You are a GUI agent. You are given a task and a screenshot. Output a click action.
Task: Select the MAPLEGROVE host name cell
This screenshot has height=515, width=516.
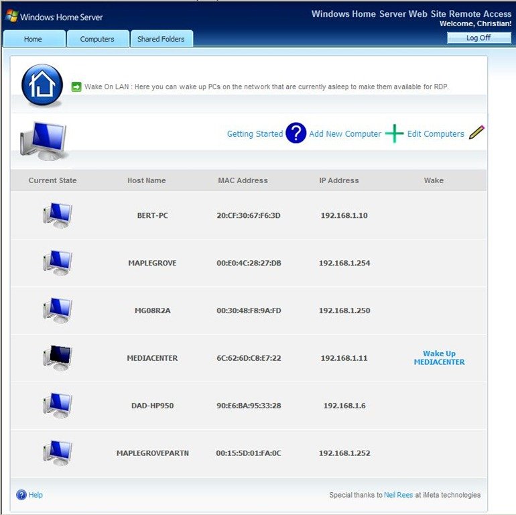click(152, 263)
